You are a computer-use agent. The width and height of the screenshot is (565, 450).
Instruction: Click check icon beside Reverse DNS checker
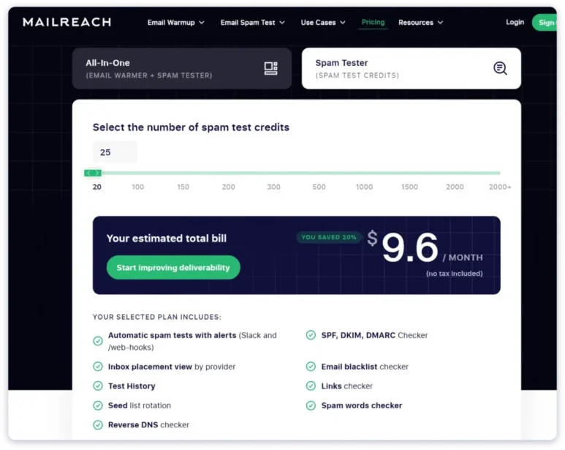click(98, 425)
